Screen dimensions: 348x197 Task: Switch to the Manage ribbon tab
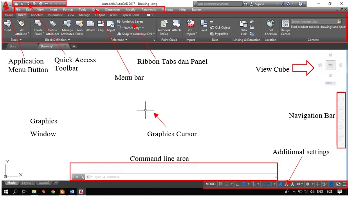(x=85, y=15)
